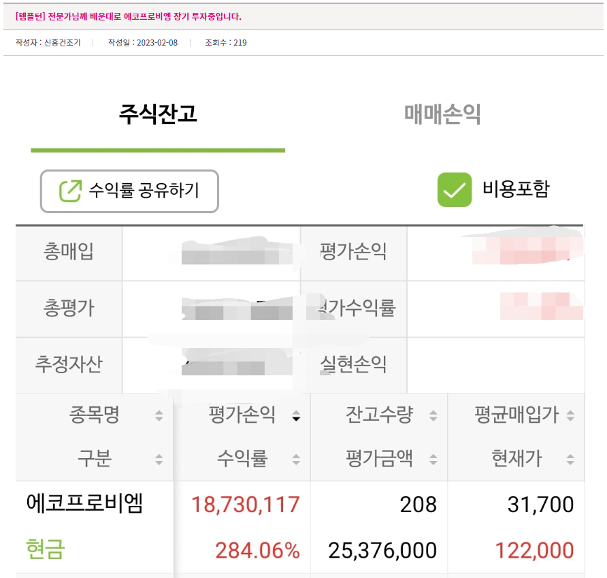
Task: Click the author name 신흥건조기
Action: tap(63, 43)
